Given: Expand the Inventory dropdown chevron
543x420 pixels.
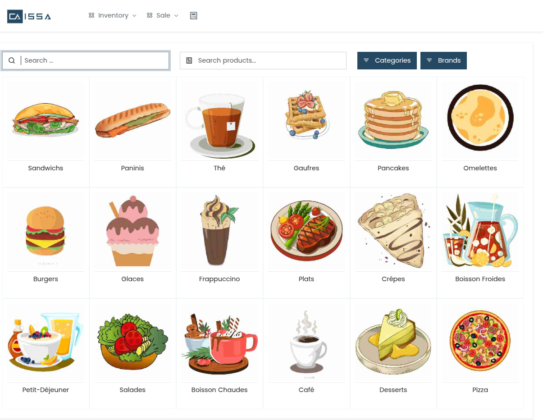Looking at the screenshot, I should click(134, 16).
